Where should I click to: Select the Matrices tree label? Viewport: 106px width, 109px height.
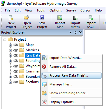[x=32, y=50]
